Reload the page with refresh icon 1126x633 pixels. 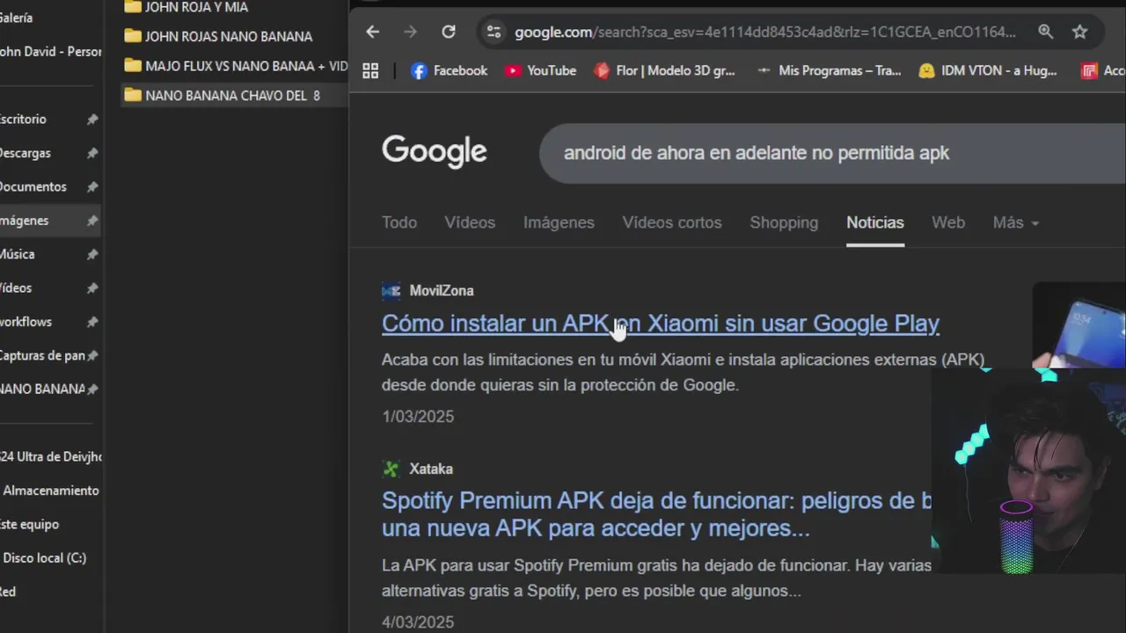pos(449,32)
